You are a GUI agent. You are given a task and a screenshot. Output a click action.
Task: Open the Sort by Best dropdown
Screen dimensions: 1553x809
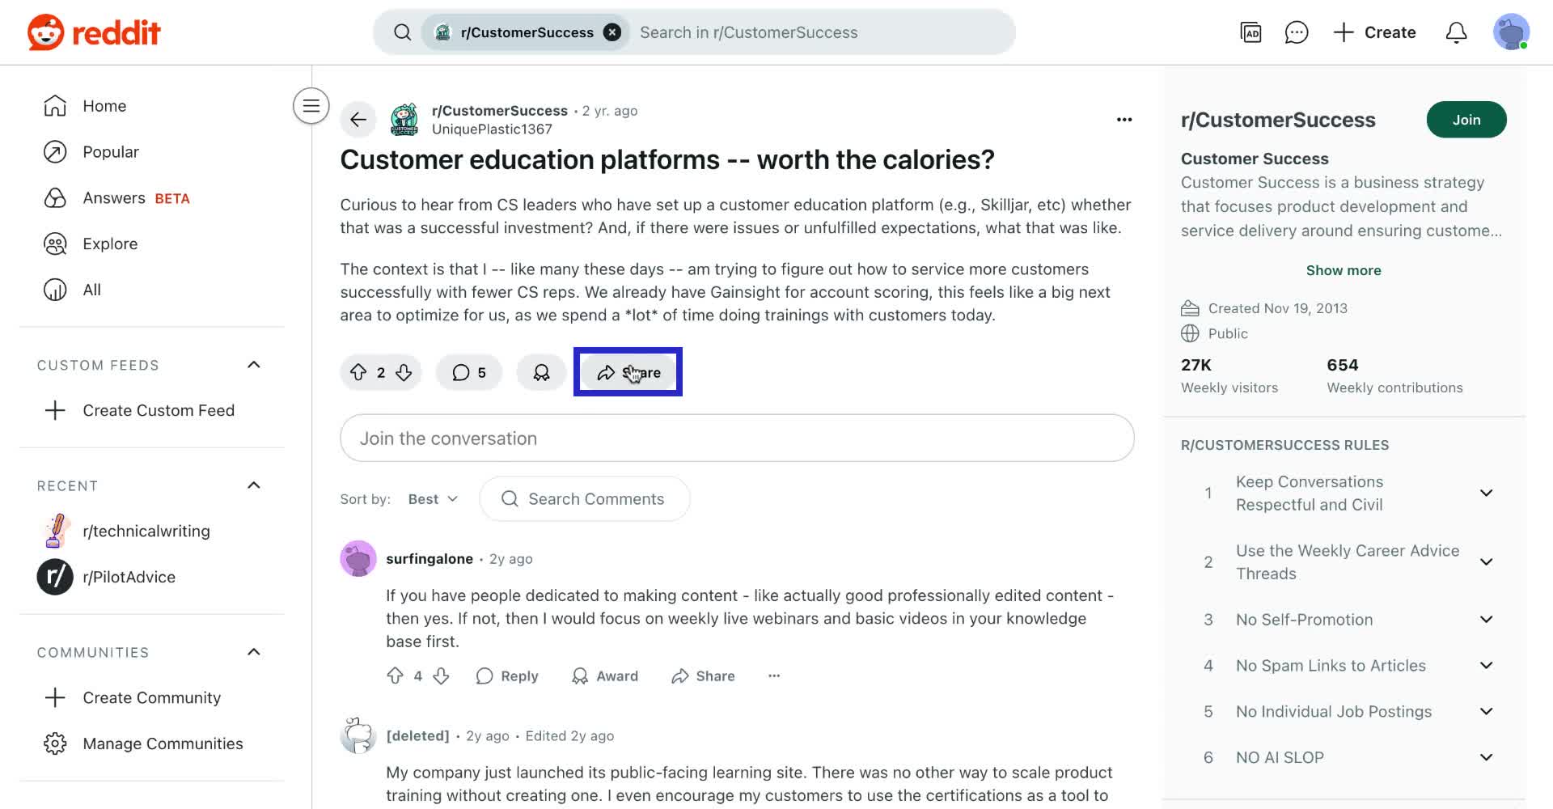pyautogui.click(x=433, y=499)
